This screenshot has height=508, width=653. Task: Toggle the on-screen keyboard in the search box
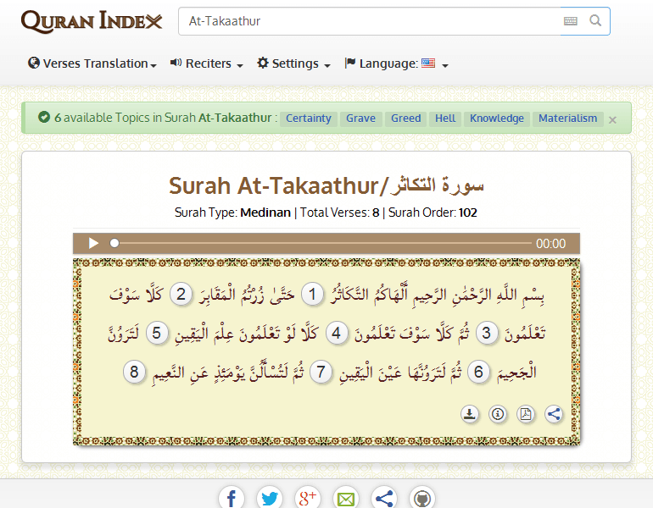571,21
